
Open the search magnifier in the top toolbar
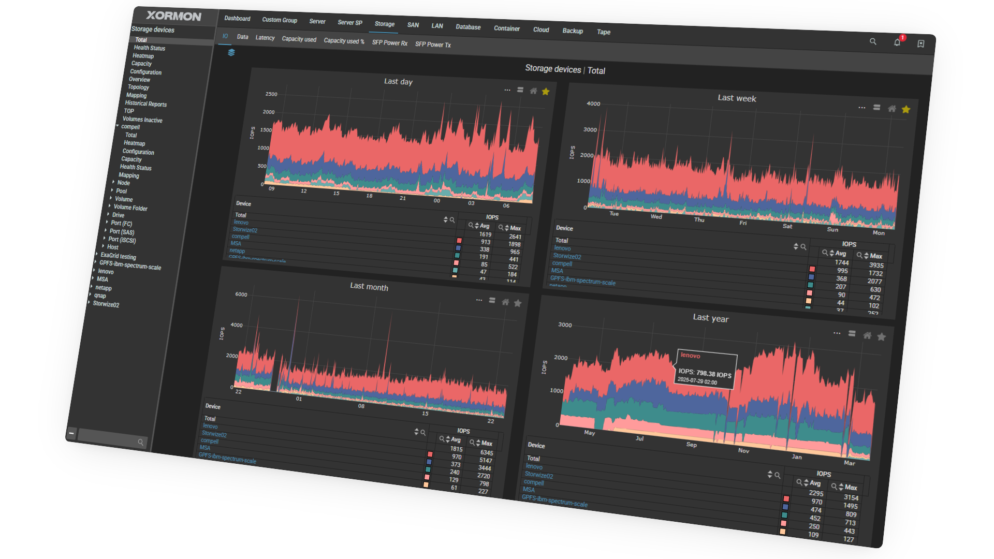(873, 41)
